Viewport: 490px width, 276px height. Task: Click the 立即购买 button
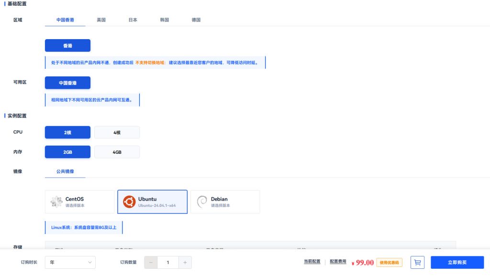(x=457, y=262)
